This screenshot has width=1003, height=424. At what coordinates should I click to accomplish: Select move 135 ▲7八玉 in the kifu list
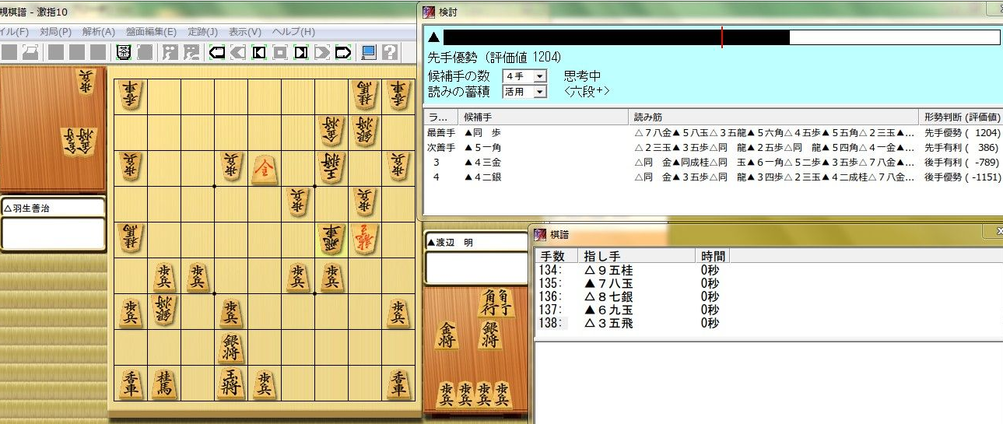(630, 283)
